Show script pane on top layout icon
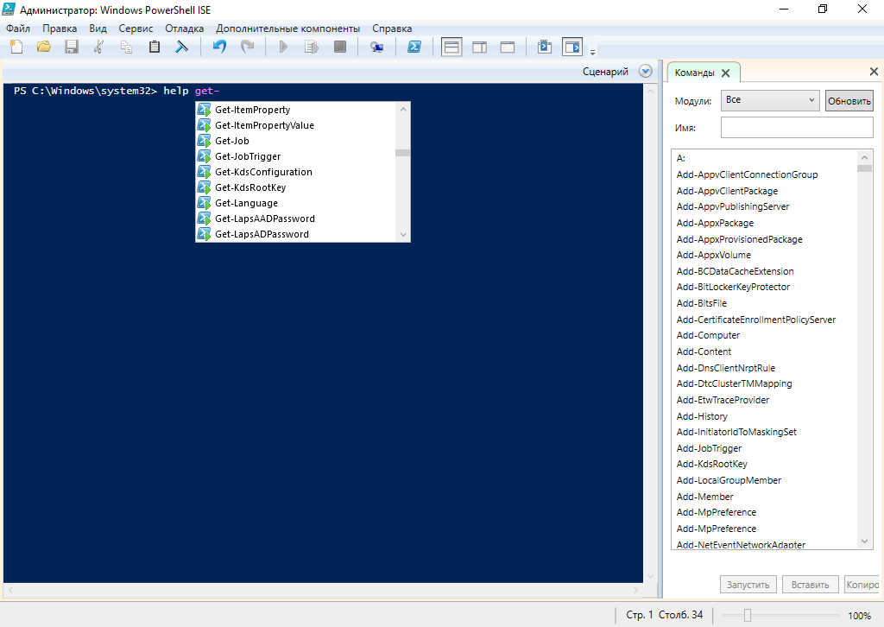 pyautogui.click(x=451, y=47)
